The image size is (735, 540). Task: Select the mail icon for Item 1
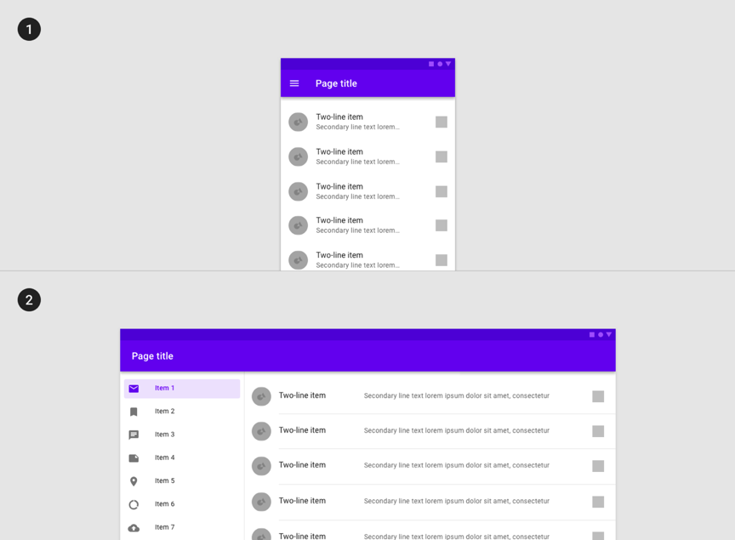coord(134,388)
